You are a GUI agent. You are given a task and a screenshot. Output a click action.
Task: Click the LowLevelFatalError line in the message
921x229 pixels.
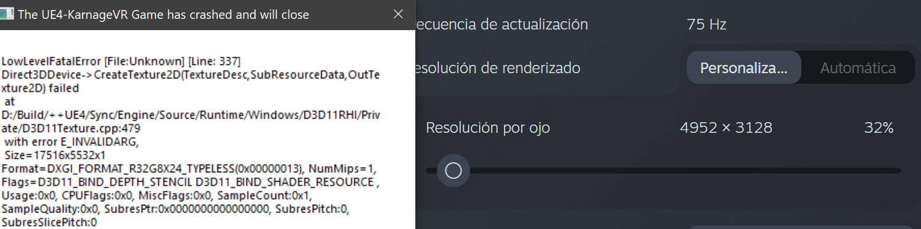tap(121, 62)
